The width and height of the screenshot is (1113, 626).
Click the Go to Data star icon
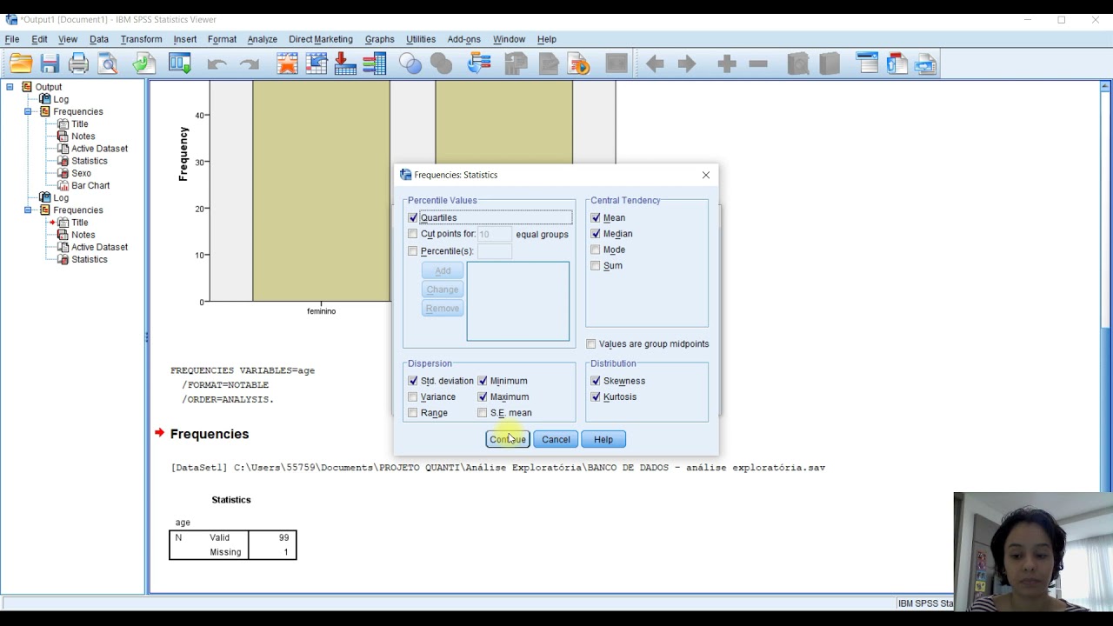287,63
